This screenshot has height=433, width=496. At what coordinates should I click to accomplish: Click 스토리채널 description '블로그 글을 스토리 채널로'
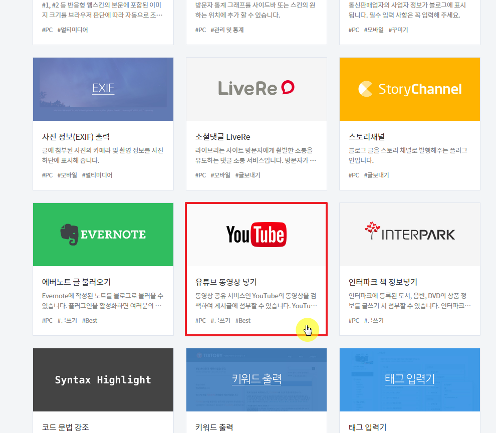(x=408, y=155)
